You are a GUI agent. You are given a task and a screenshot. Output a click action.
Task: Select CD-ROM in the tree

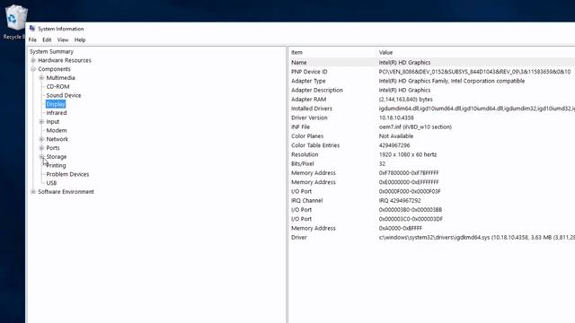57,86
